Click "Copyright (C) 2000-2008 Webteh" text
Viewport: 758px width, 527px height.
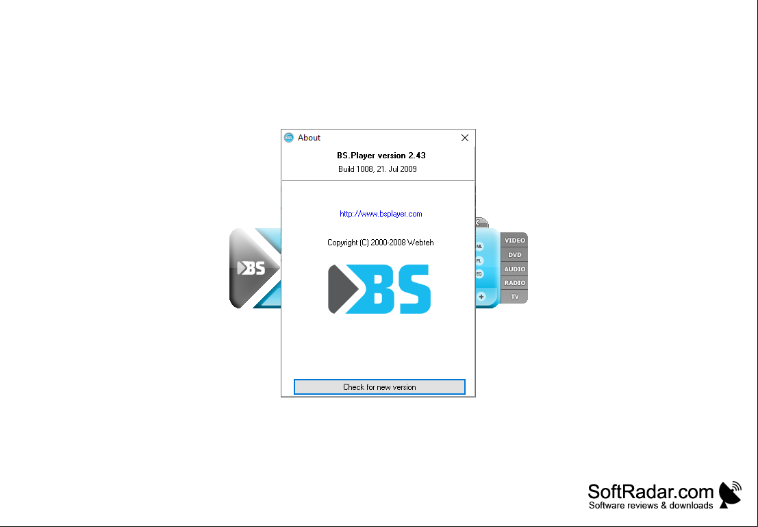pyautogui.click(x=381, y=243)
